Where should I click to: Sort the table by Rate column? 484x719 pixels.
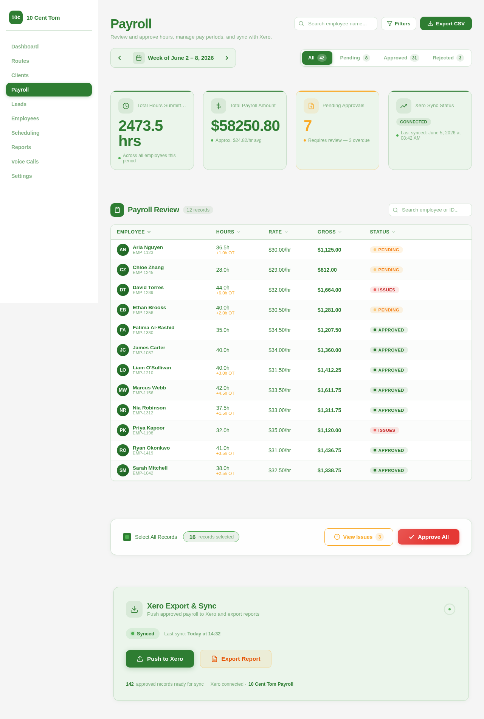[278, 232]
